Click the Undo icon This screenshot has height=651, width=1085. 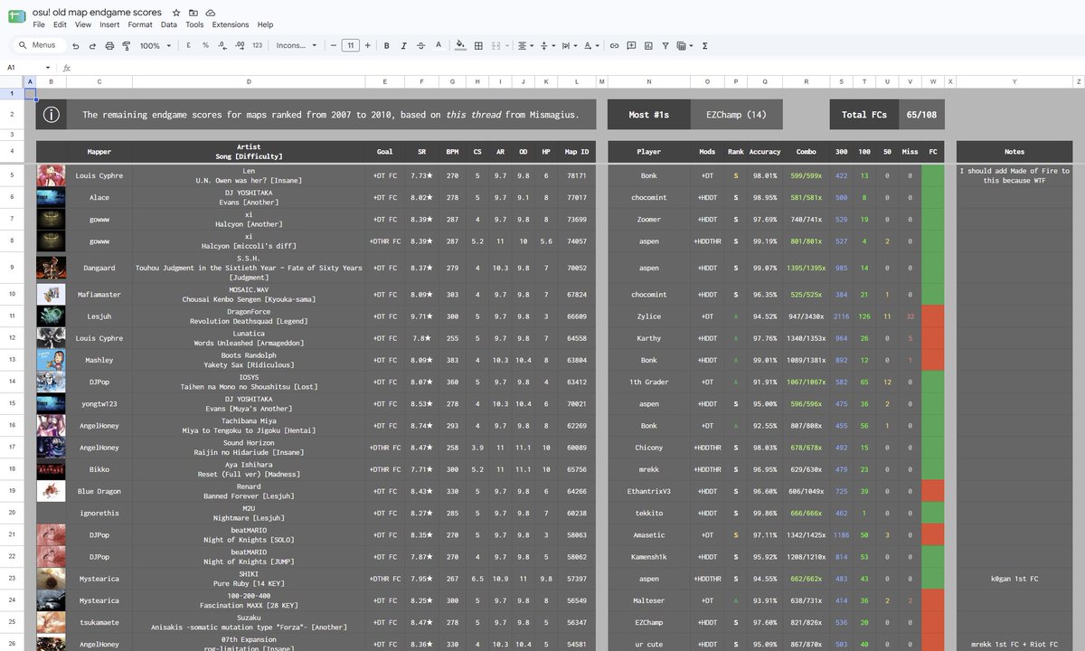click(76, 45)
